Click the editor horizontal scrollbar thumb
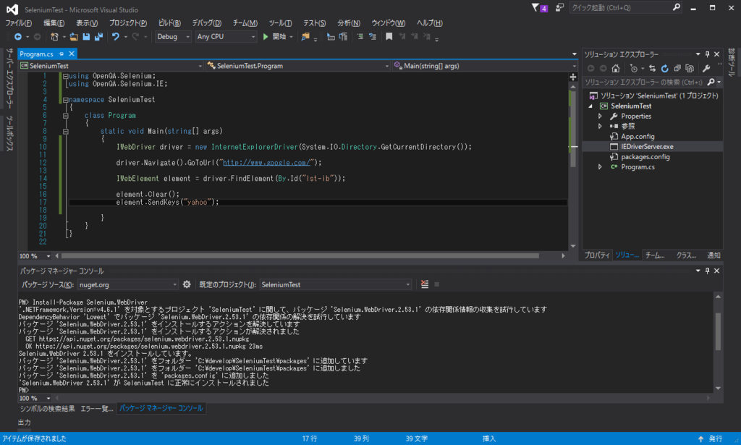The image size is (741, 445). [300, 256]
